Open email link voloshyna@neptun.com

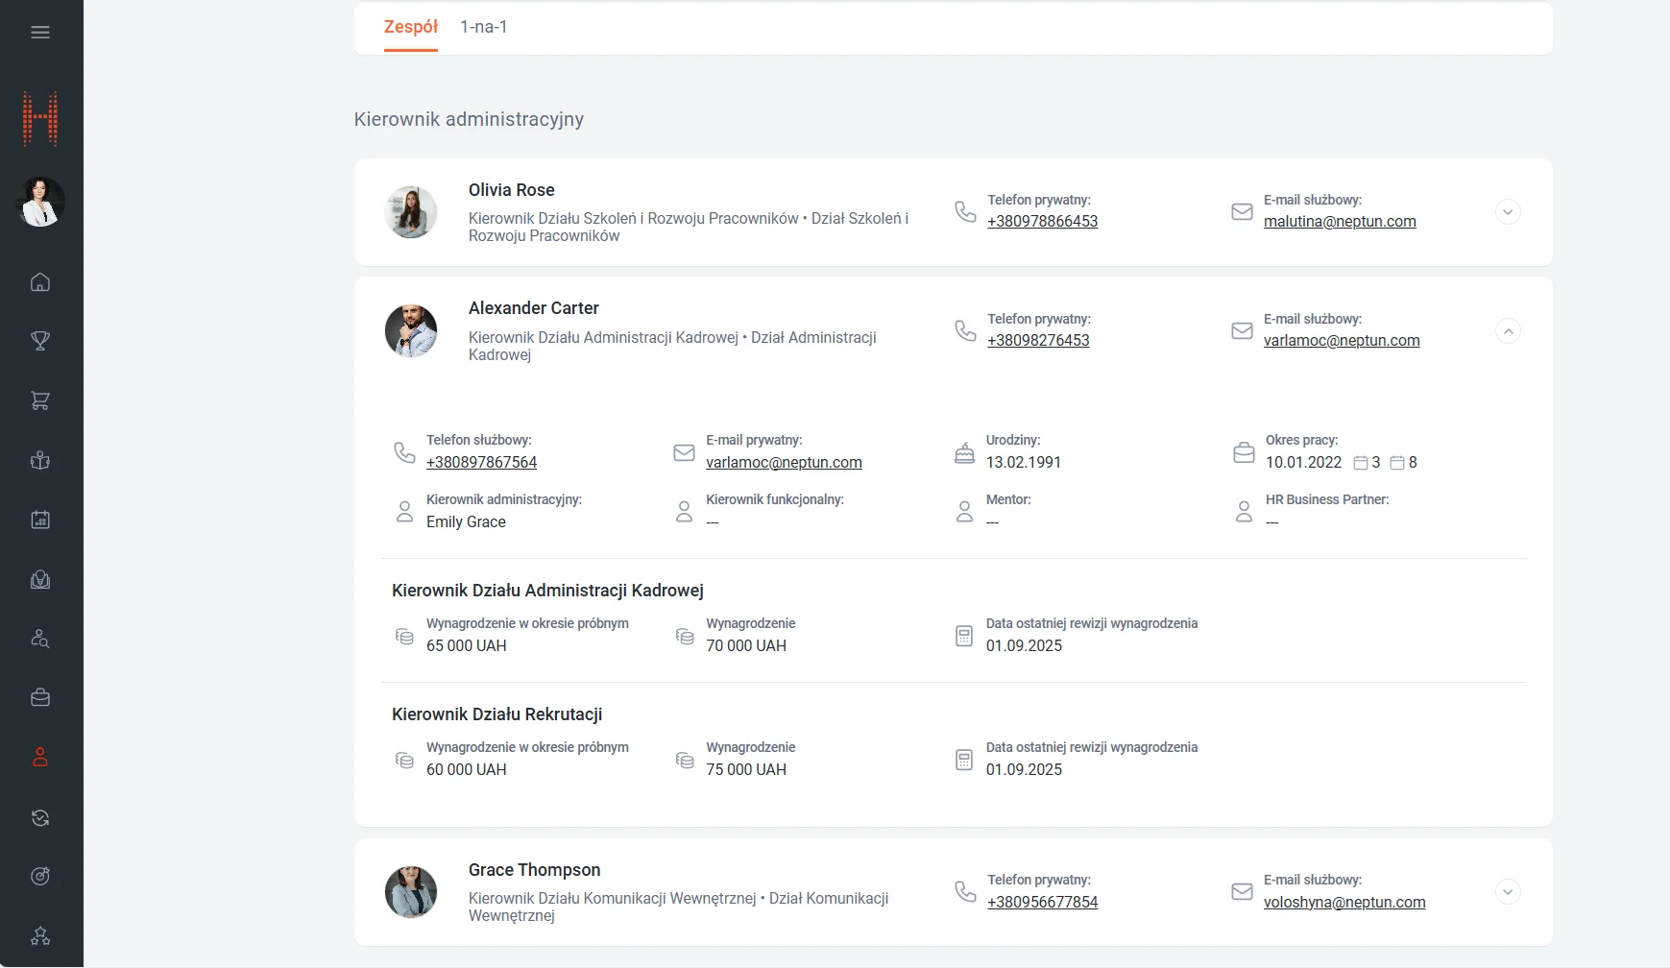pyautogui.click(x=1344, y=903)
